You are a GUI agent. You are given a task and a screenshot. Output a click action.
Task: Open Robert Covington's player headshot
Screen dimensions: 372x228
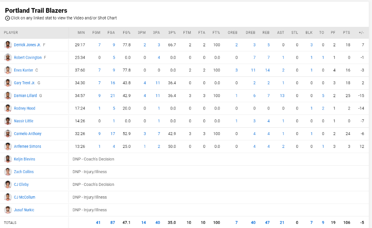8,57
